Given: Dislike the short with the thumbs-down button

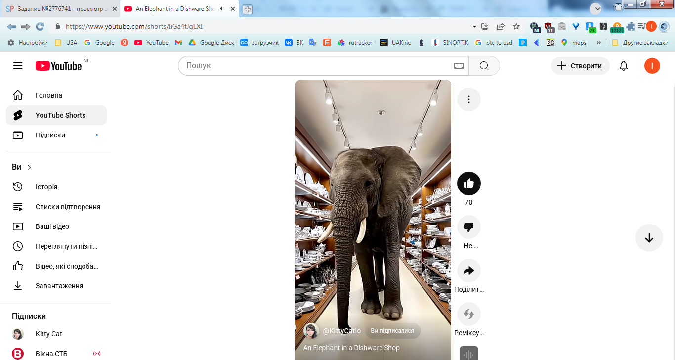Looking at the screenshot, I should 469,227.
